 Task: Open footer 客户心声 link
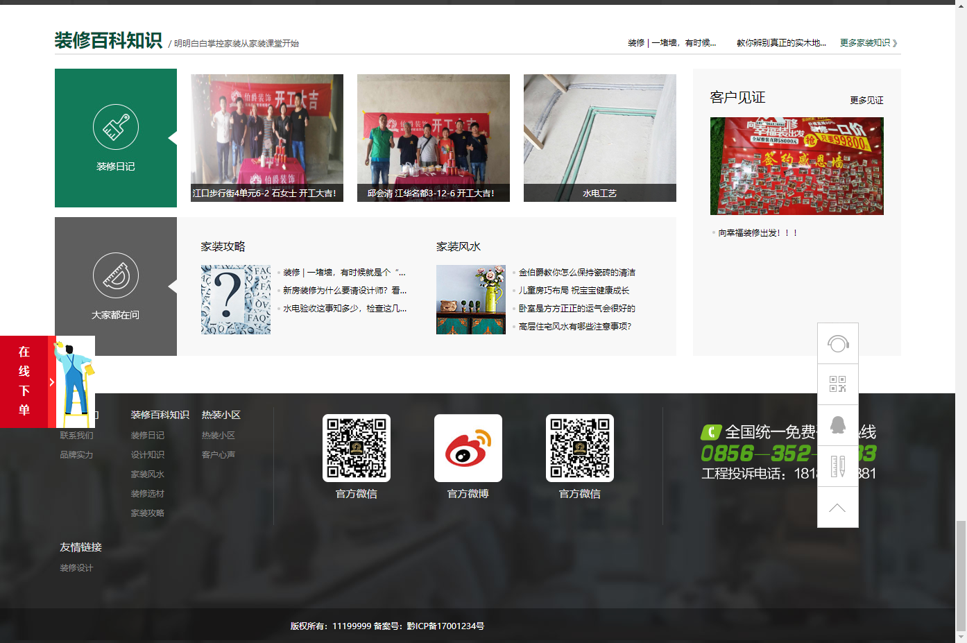click(x=219, y=455)
